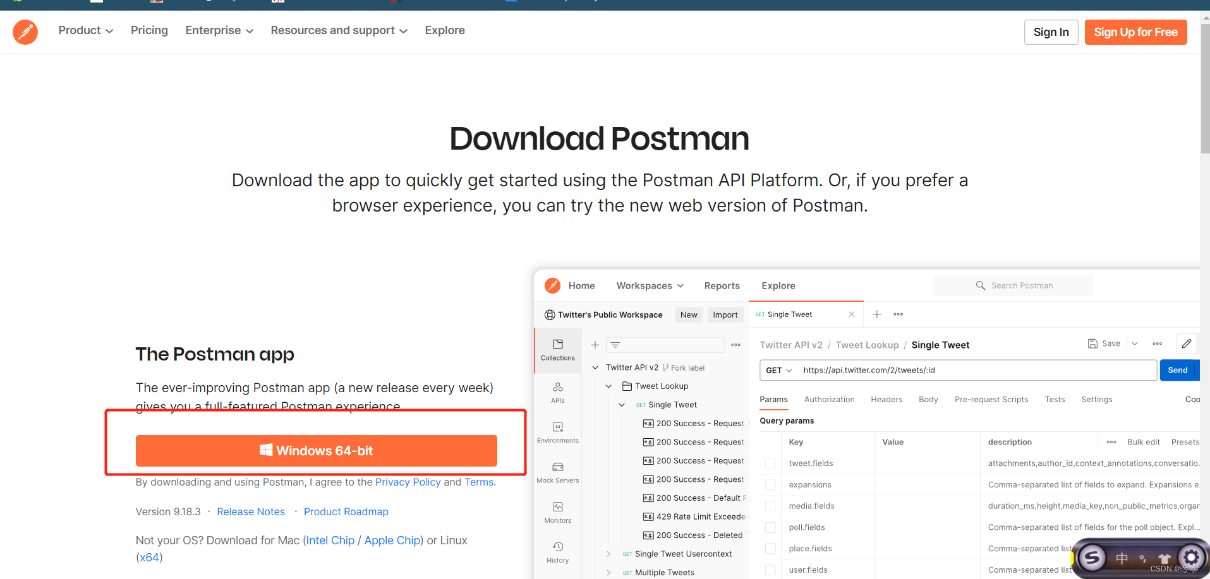The height and width of the screenshot is (579, 1210).
Task: Expand Multiple Tweets request
Action: [x=608, y=573]
